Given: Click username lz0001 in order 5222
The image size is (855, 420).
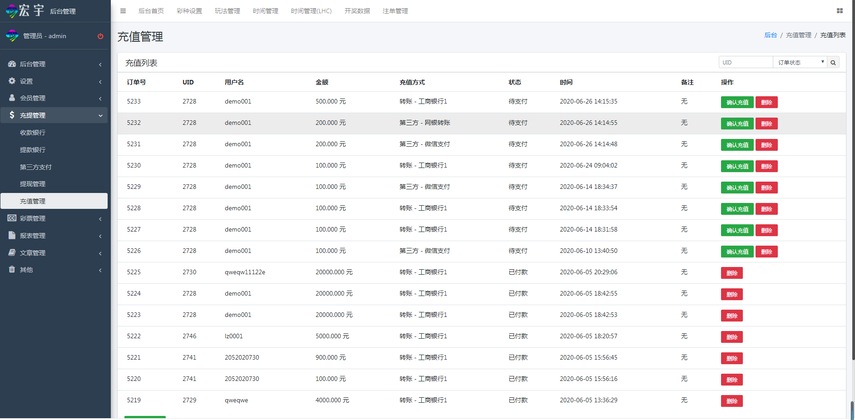Looking at the screenshot, I should 234,336.
